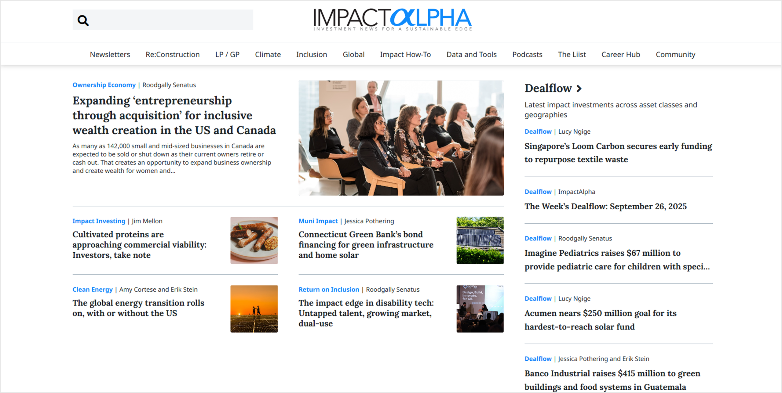Open the Data and Tools nav item
The height and width of the screenshot is (393, 782).
[471, 54]
